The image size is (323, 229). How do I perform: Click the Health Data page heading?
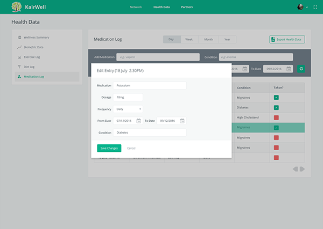(x=25, y=22)
